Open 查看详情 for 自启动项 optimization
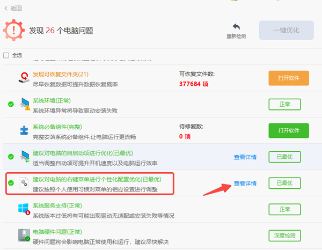Screen dimensions: 322x250 point(245,157)
